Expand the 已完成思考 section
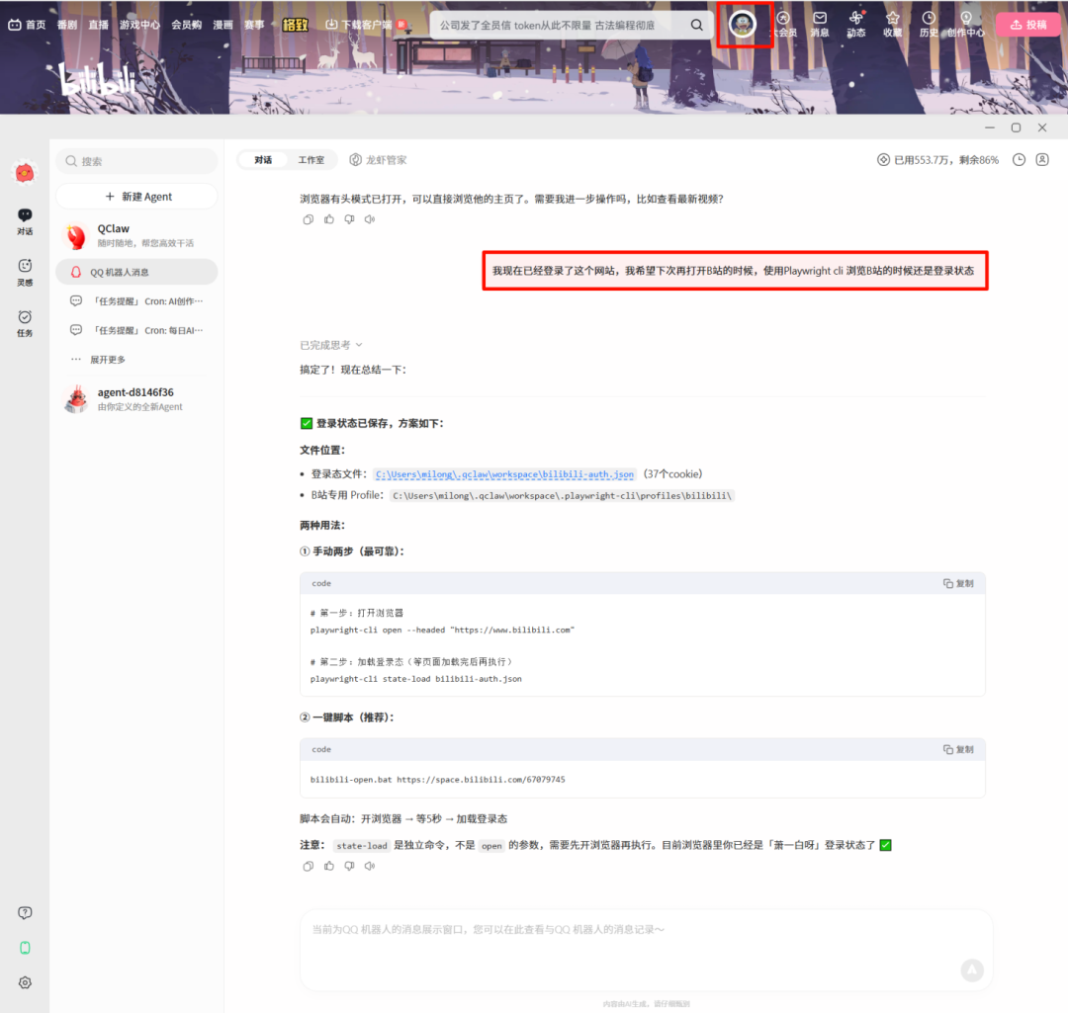1068x1013 pixels. tap(331, 345)
